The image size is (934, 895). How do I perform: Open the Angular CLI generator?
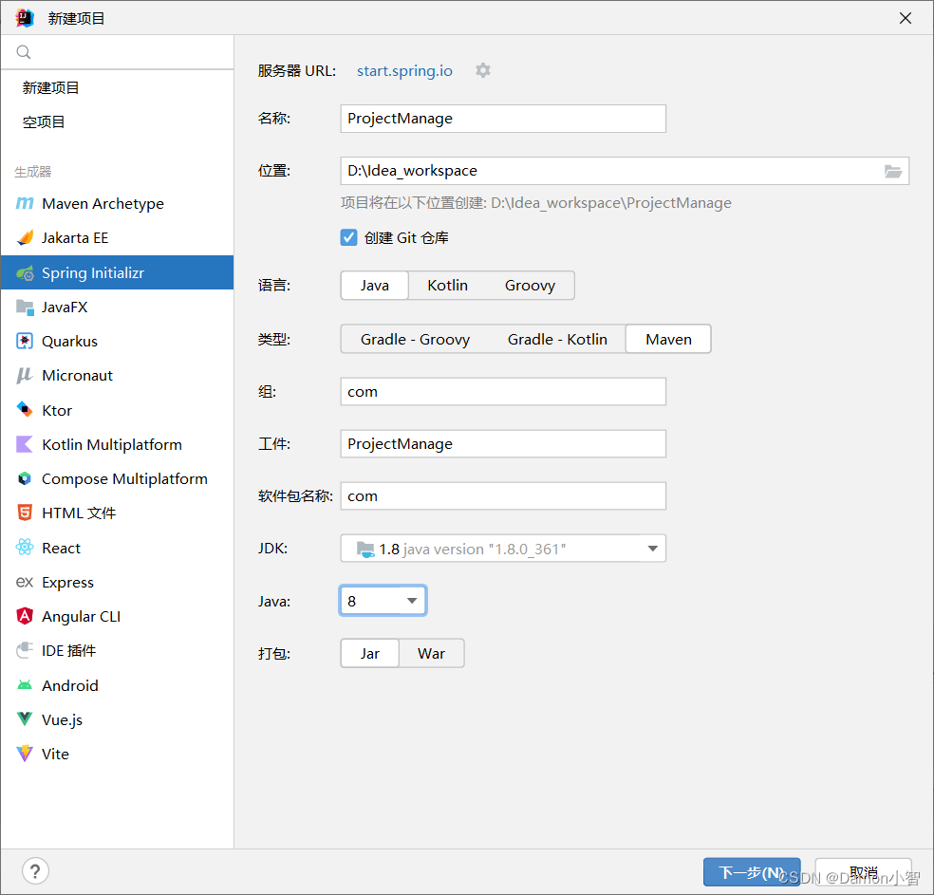click(x=80, y=616)
